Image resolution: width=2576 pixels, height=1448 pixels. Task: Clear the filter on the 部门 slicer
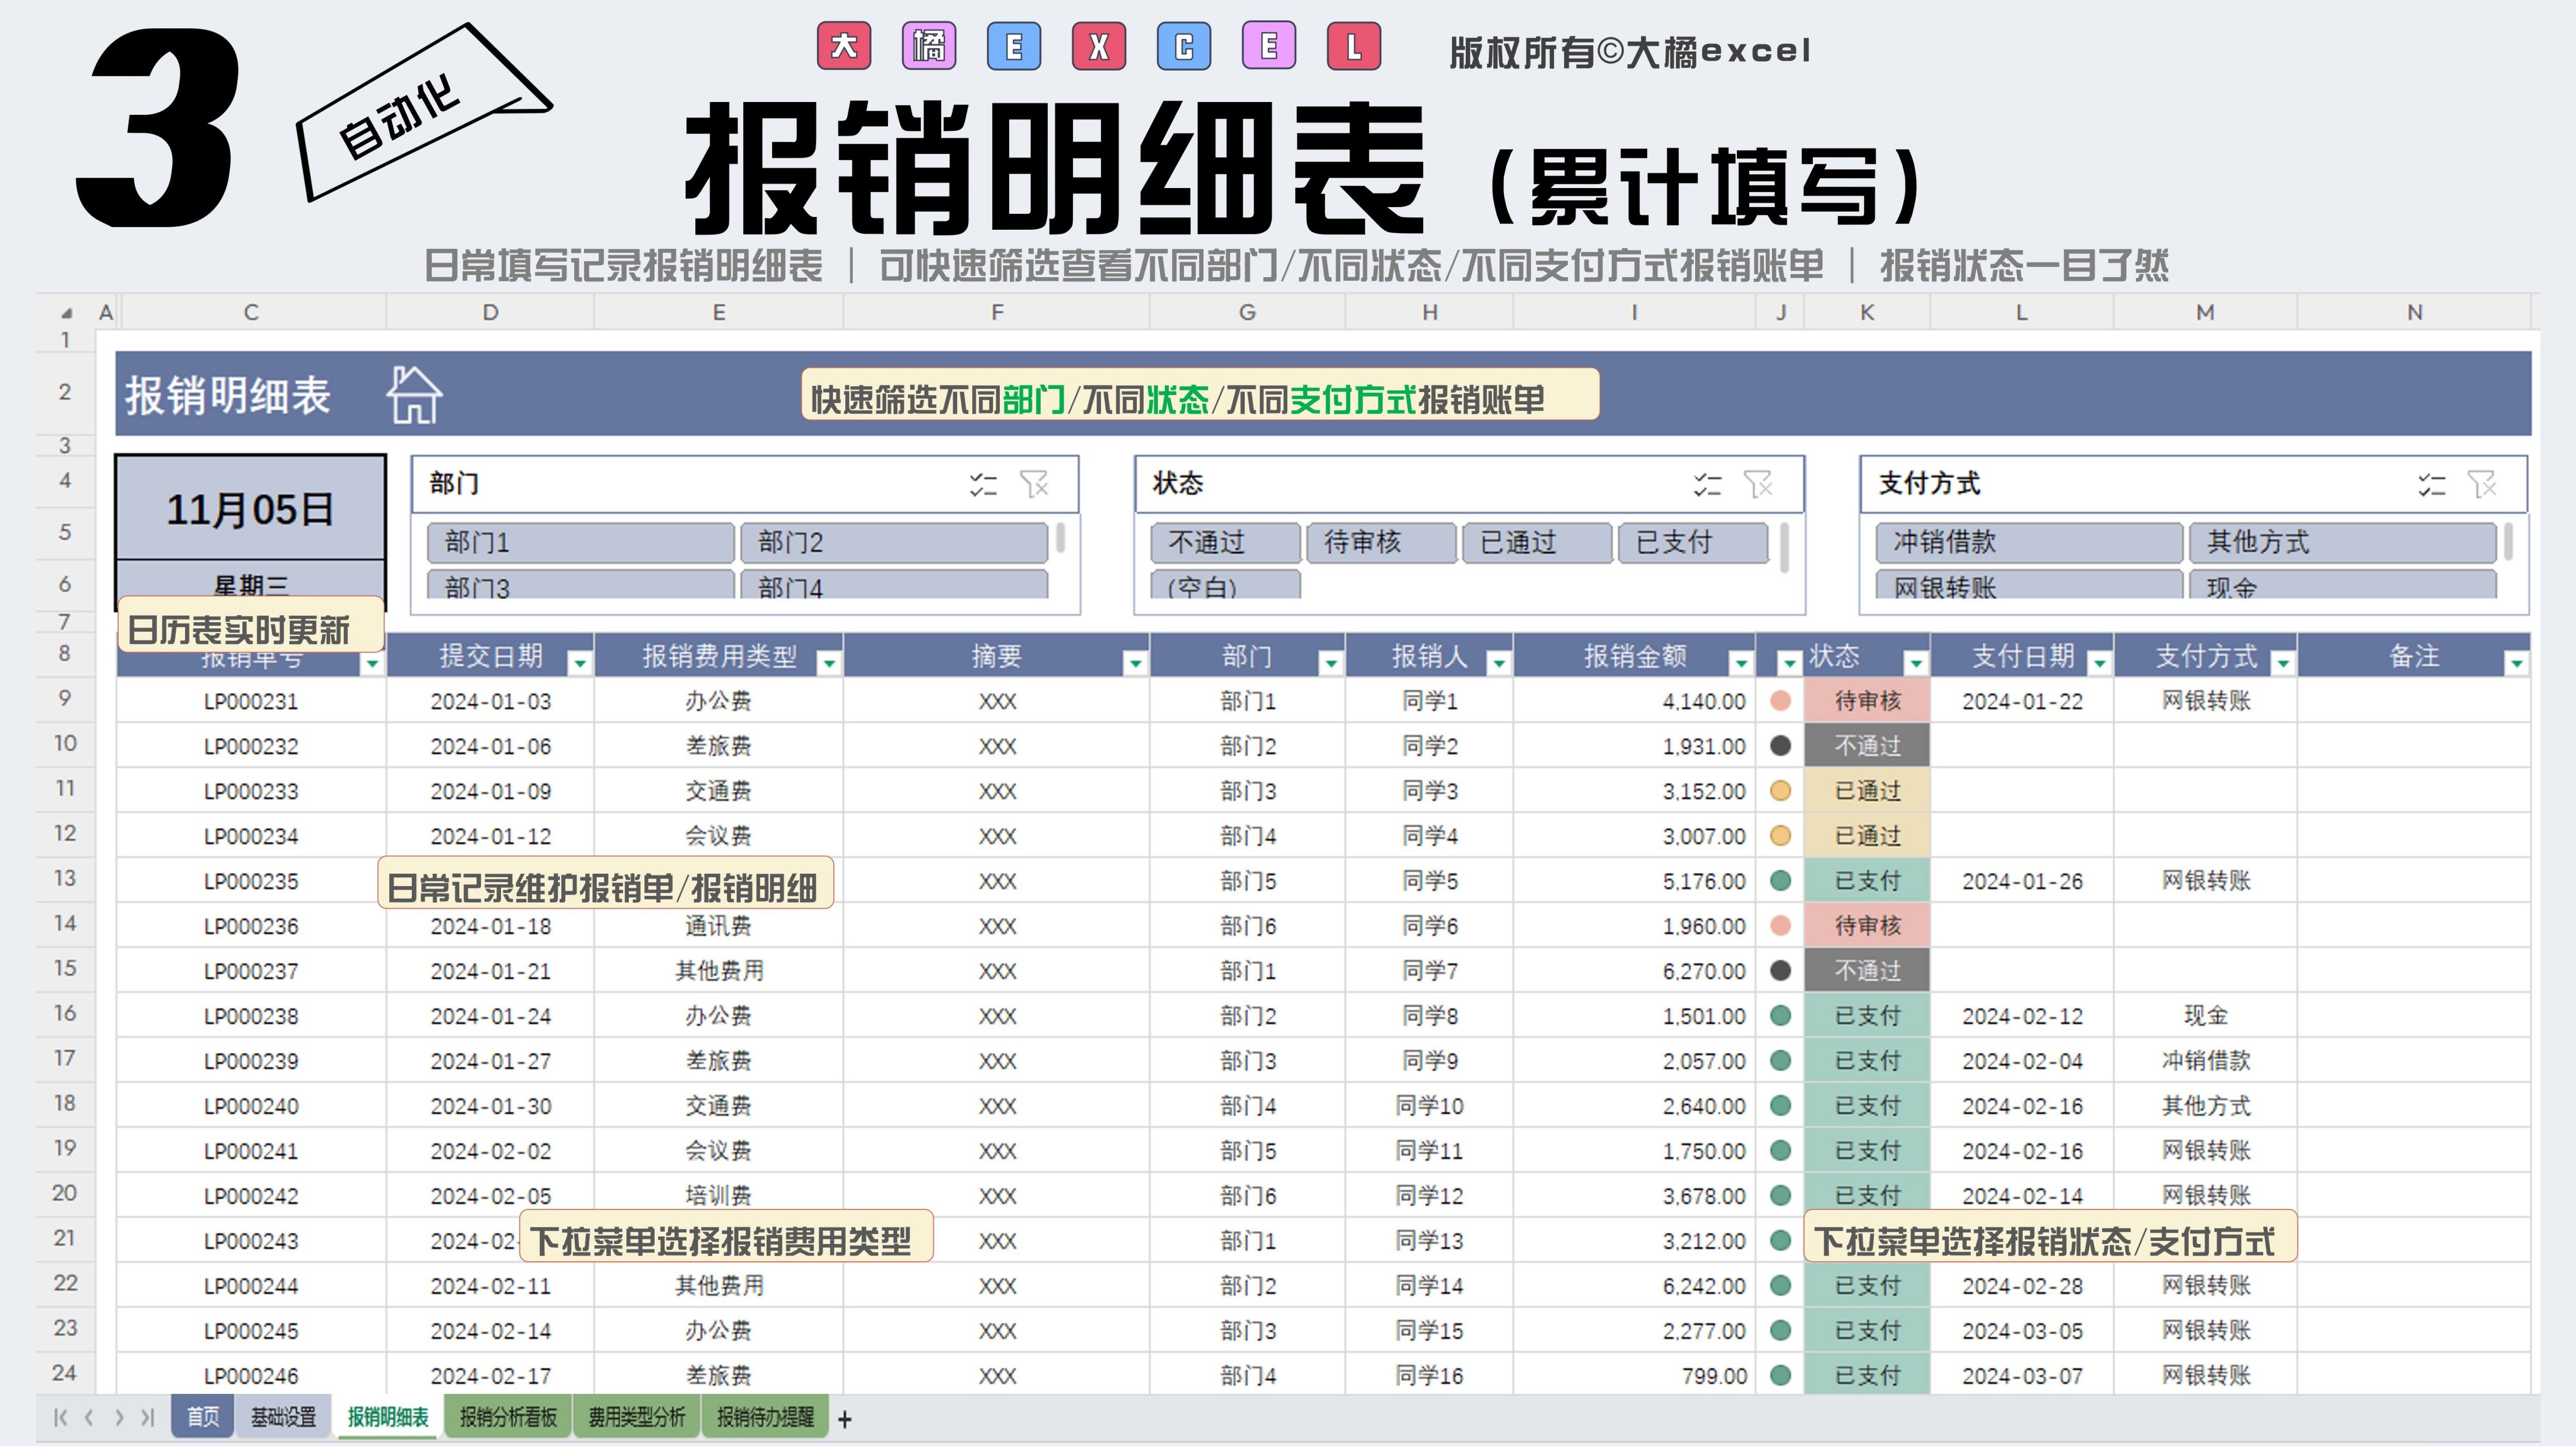[1034, 485]
